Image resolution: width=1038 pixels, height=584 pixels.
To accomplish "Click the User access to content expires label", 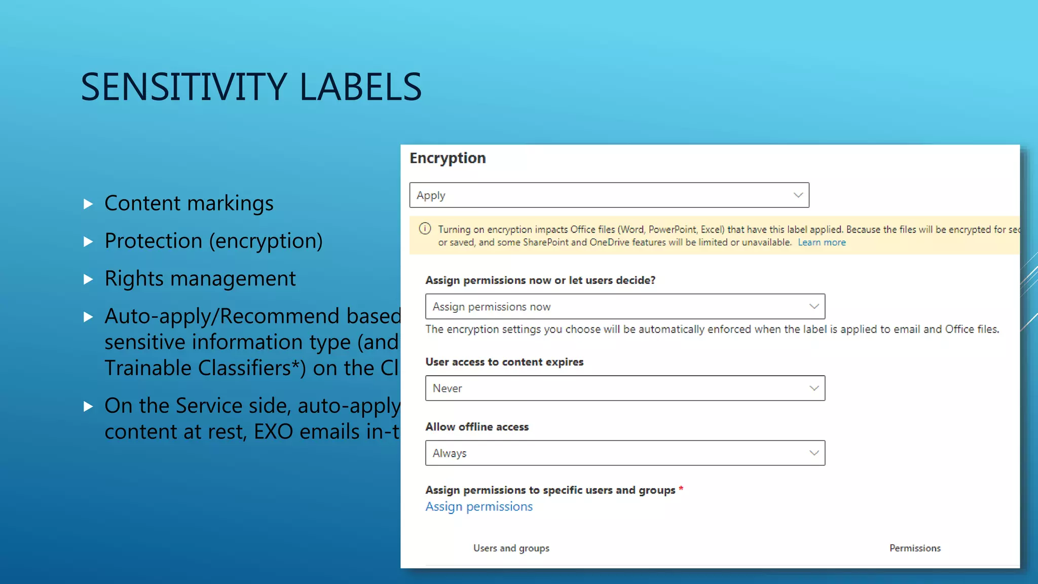I will [x=504, y=362].
